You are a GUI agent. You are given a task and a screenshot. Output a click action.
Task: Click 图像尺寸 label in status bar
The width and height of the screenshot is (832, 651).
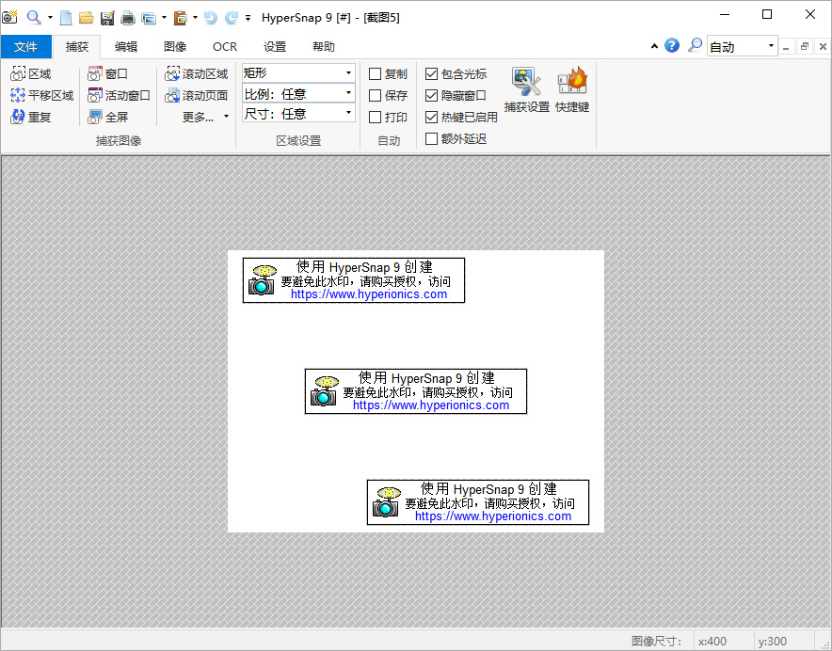pos(656,641)
